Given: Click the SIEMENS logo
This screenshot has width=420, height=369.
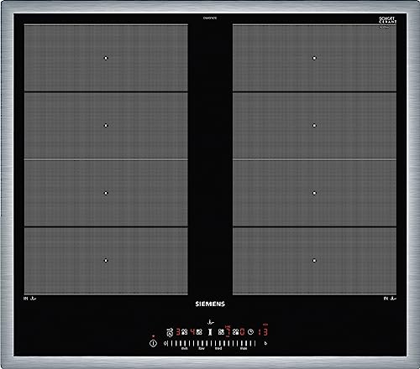Looking at the screenshot, I should tap(210, 304).
